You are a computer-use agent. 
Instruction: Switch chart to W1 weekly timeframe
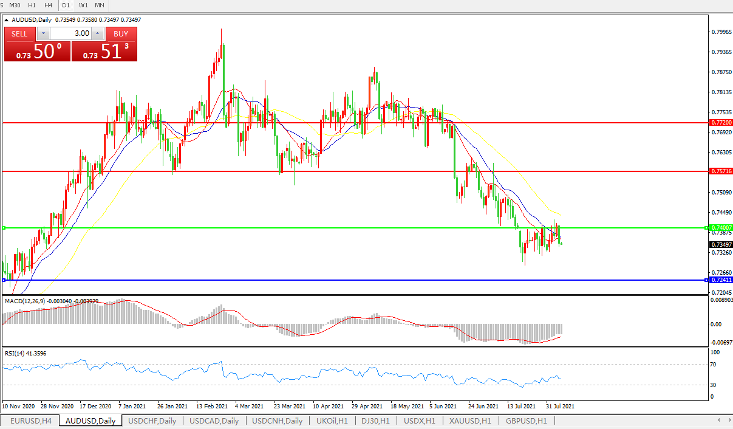click(x=83, y=5)
